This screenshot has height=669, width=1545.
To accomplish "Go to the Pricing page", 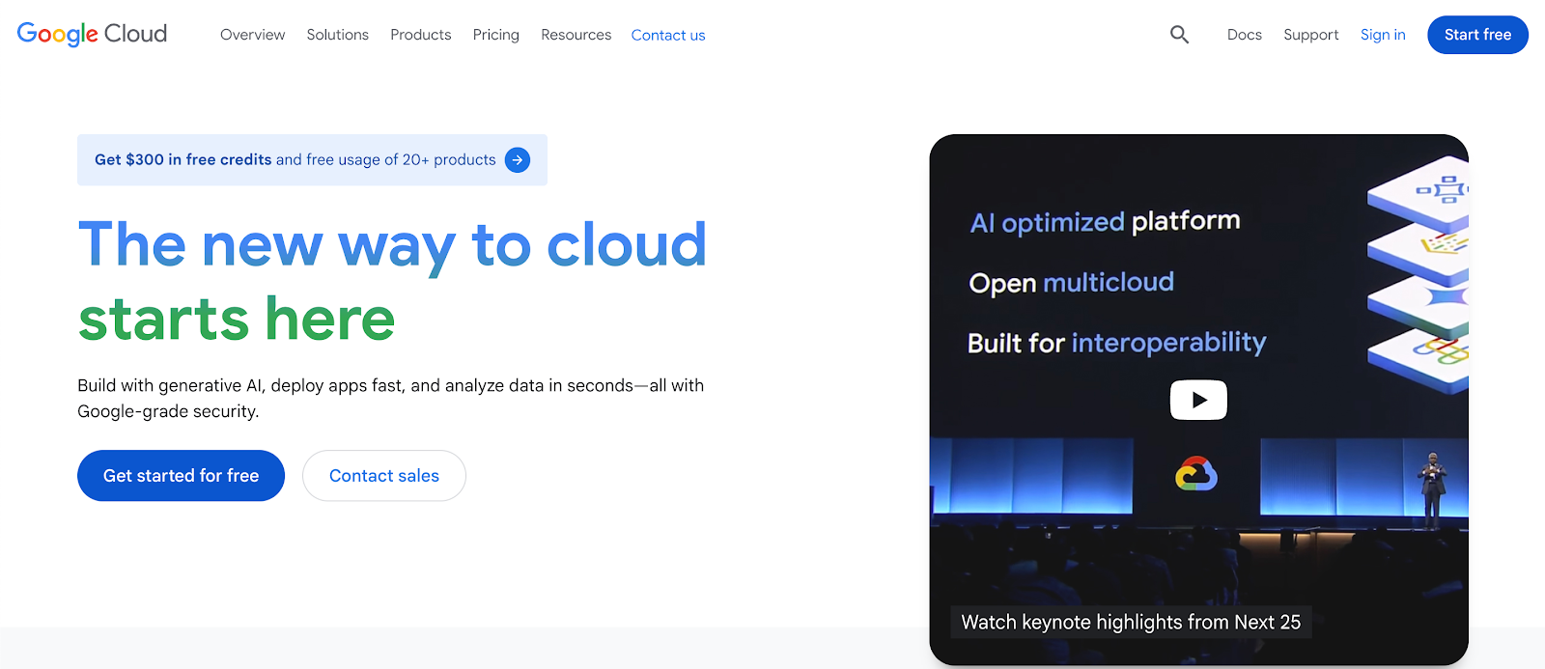I will pyautogui.click(x=496, y=35).
